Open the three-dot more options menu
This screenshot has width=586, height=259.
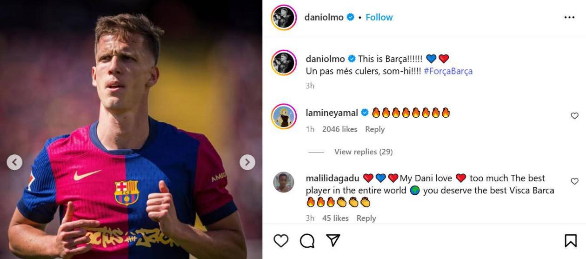point(569,17)
